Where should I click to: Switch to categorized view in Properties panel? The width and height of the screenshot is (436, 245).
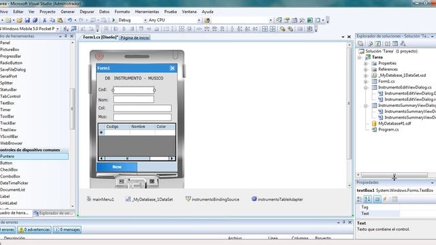pyautogui.click(x=360, y=199)
